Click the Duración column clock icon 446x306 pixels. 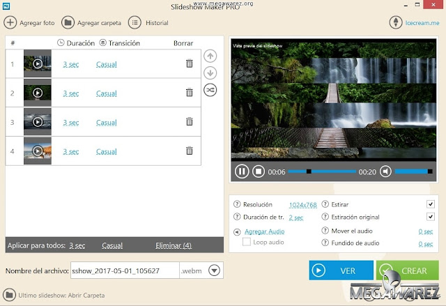pos(61,43)
